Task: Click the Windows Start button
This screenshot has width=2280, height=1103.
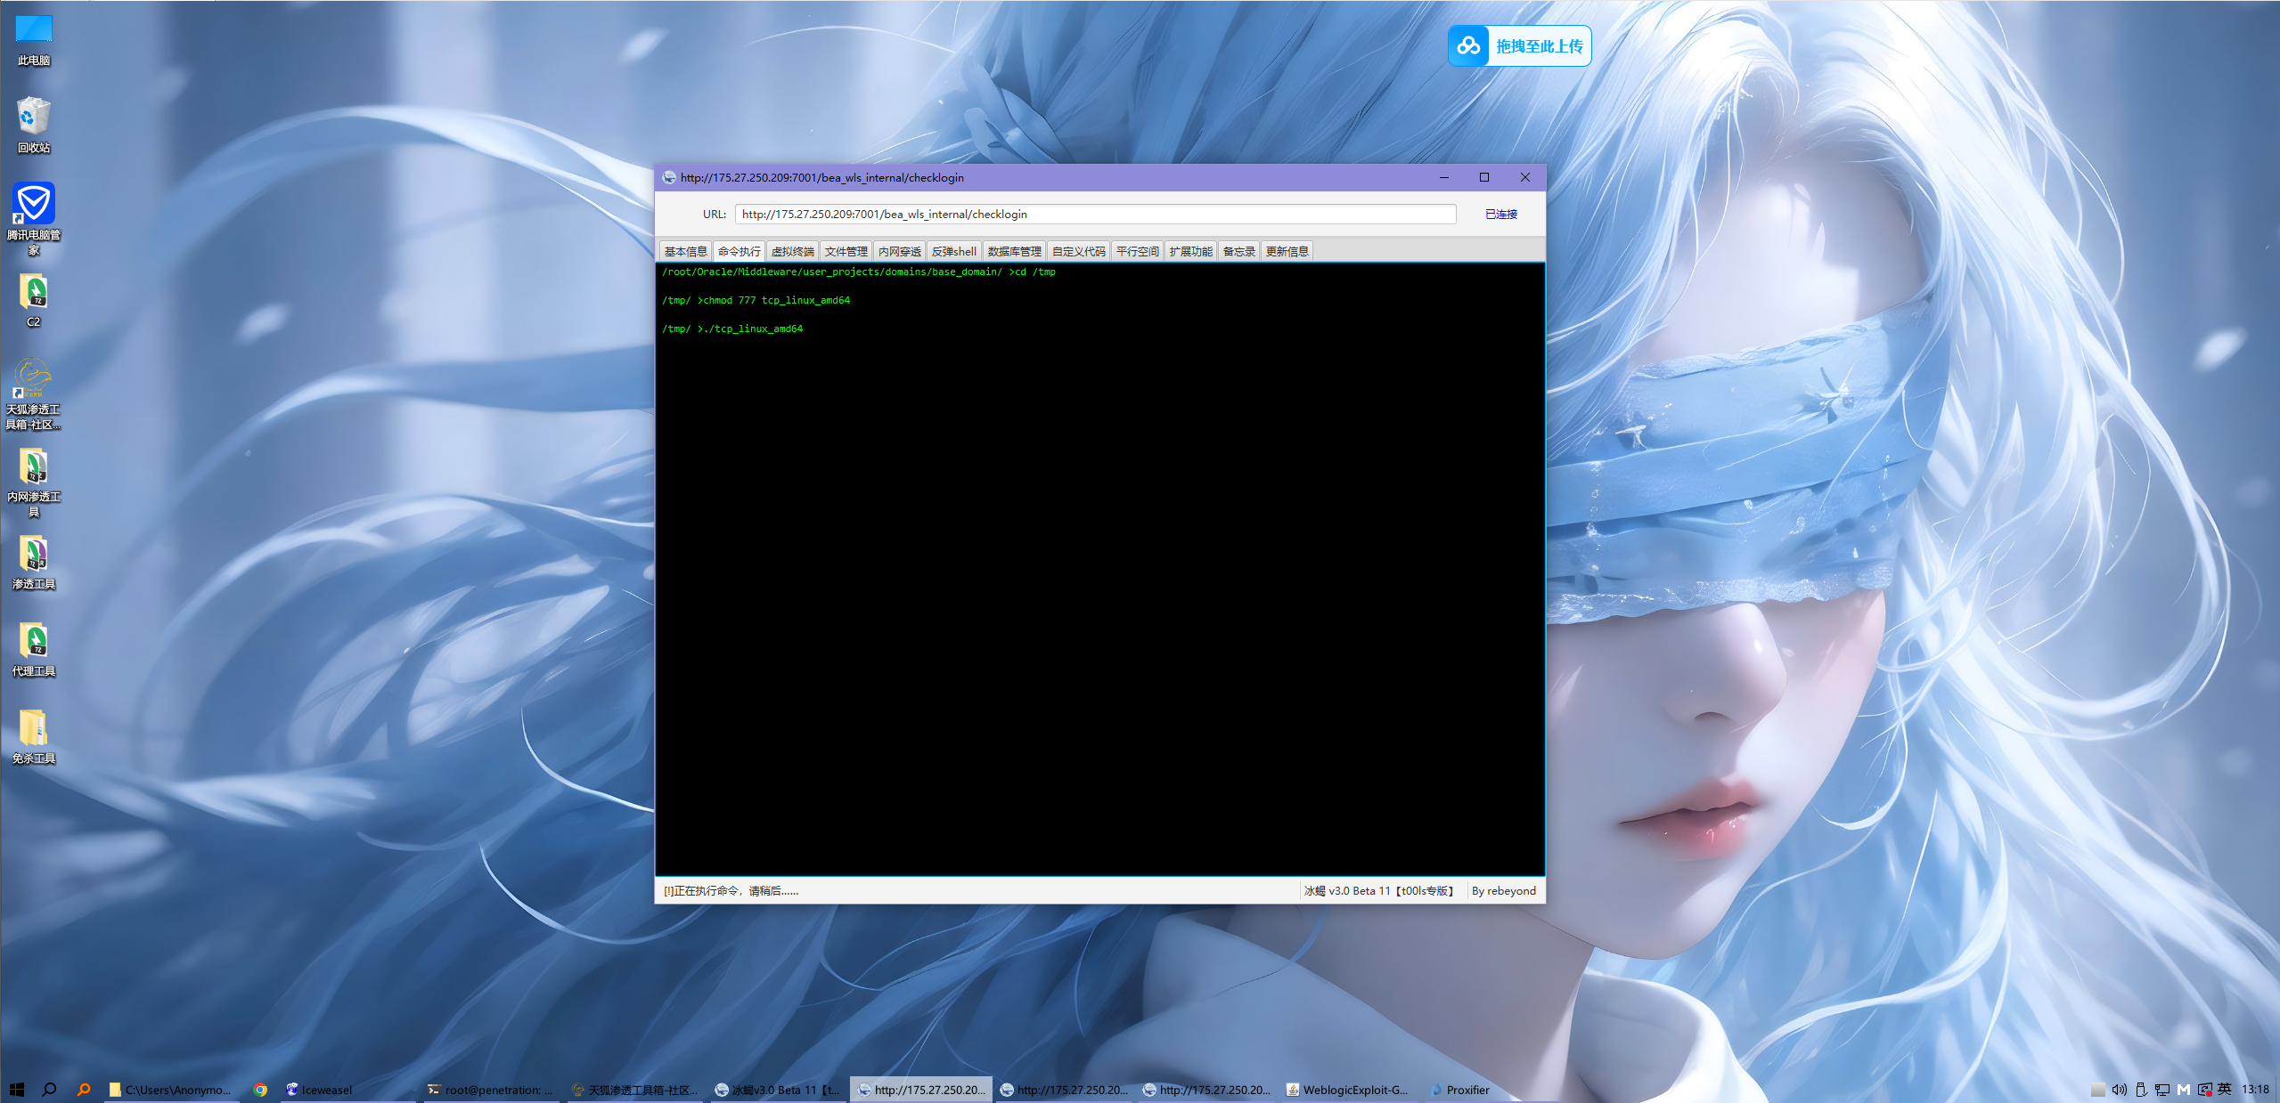Action: click(x=16, y=1090)
